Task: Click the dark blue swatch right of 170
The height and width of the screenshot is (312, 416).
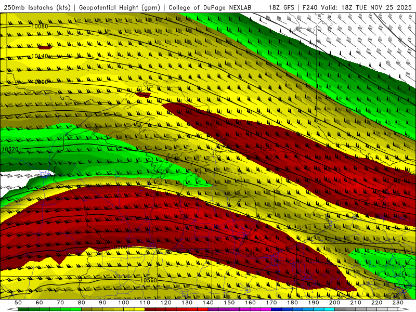Action: [x=277, y=309]
